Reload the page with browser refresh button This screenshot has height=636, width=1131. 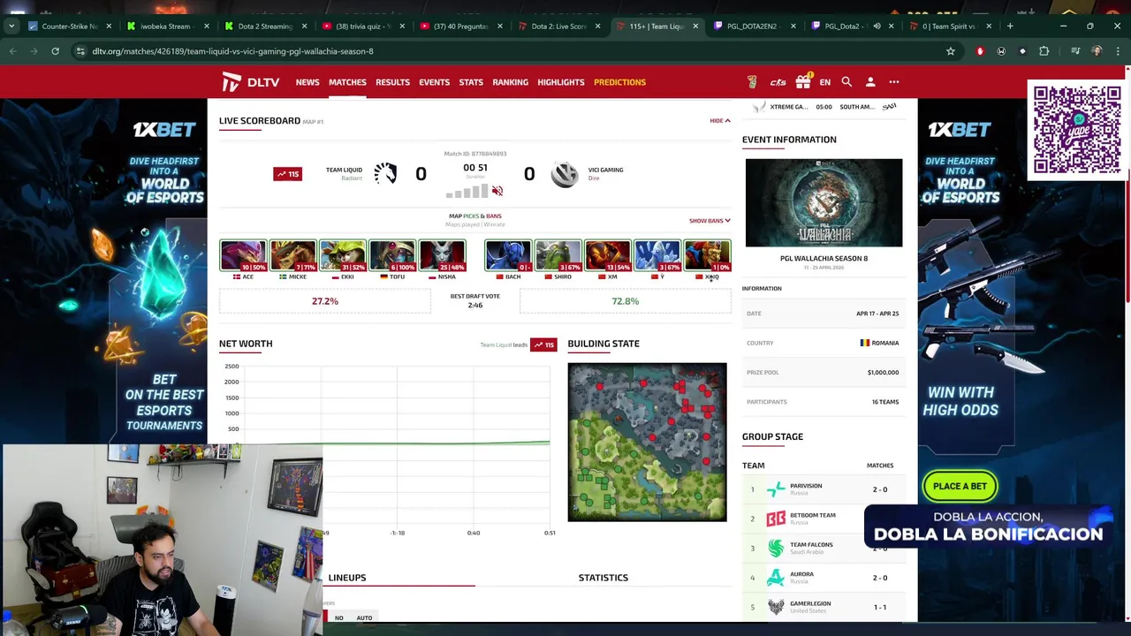click(55, 51)
